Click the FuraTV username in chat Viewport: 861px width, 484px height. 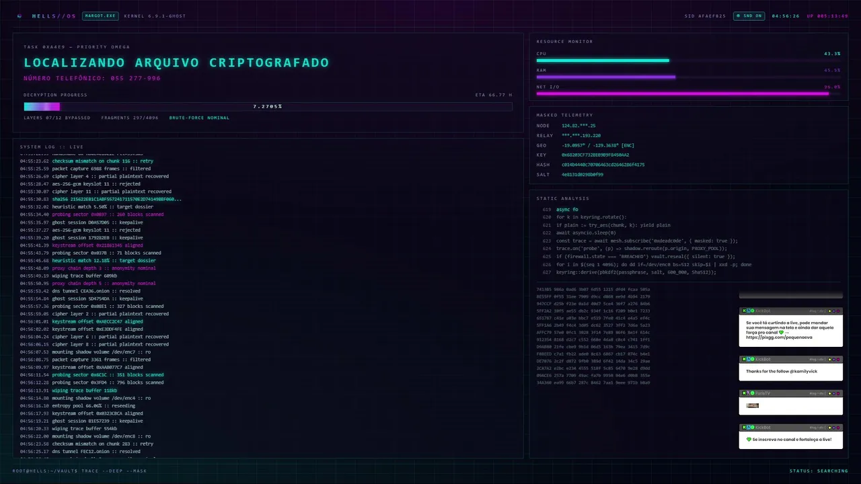(x=763, y=393)
